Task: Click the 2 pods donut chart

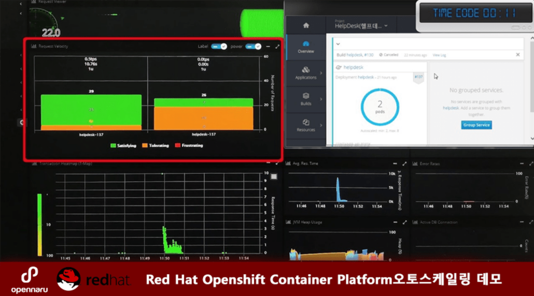Action: tap(380, 107)
